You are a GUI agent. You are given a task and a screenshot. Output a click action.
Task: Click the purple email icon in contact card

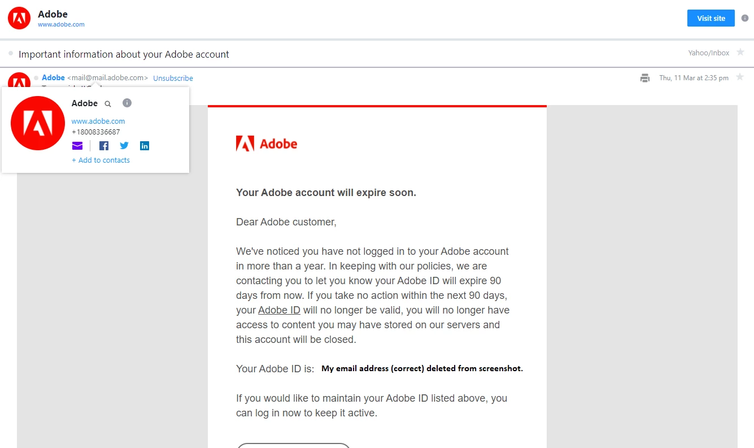click(x=77, y=146)
